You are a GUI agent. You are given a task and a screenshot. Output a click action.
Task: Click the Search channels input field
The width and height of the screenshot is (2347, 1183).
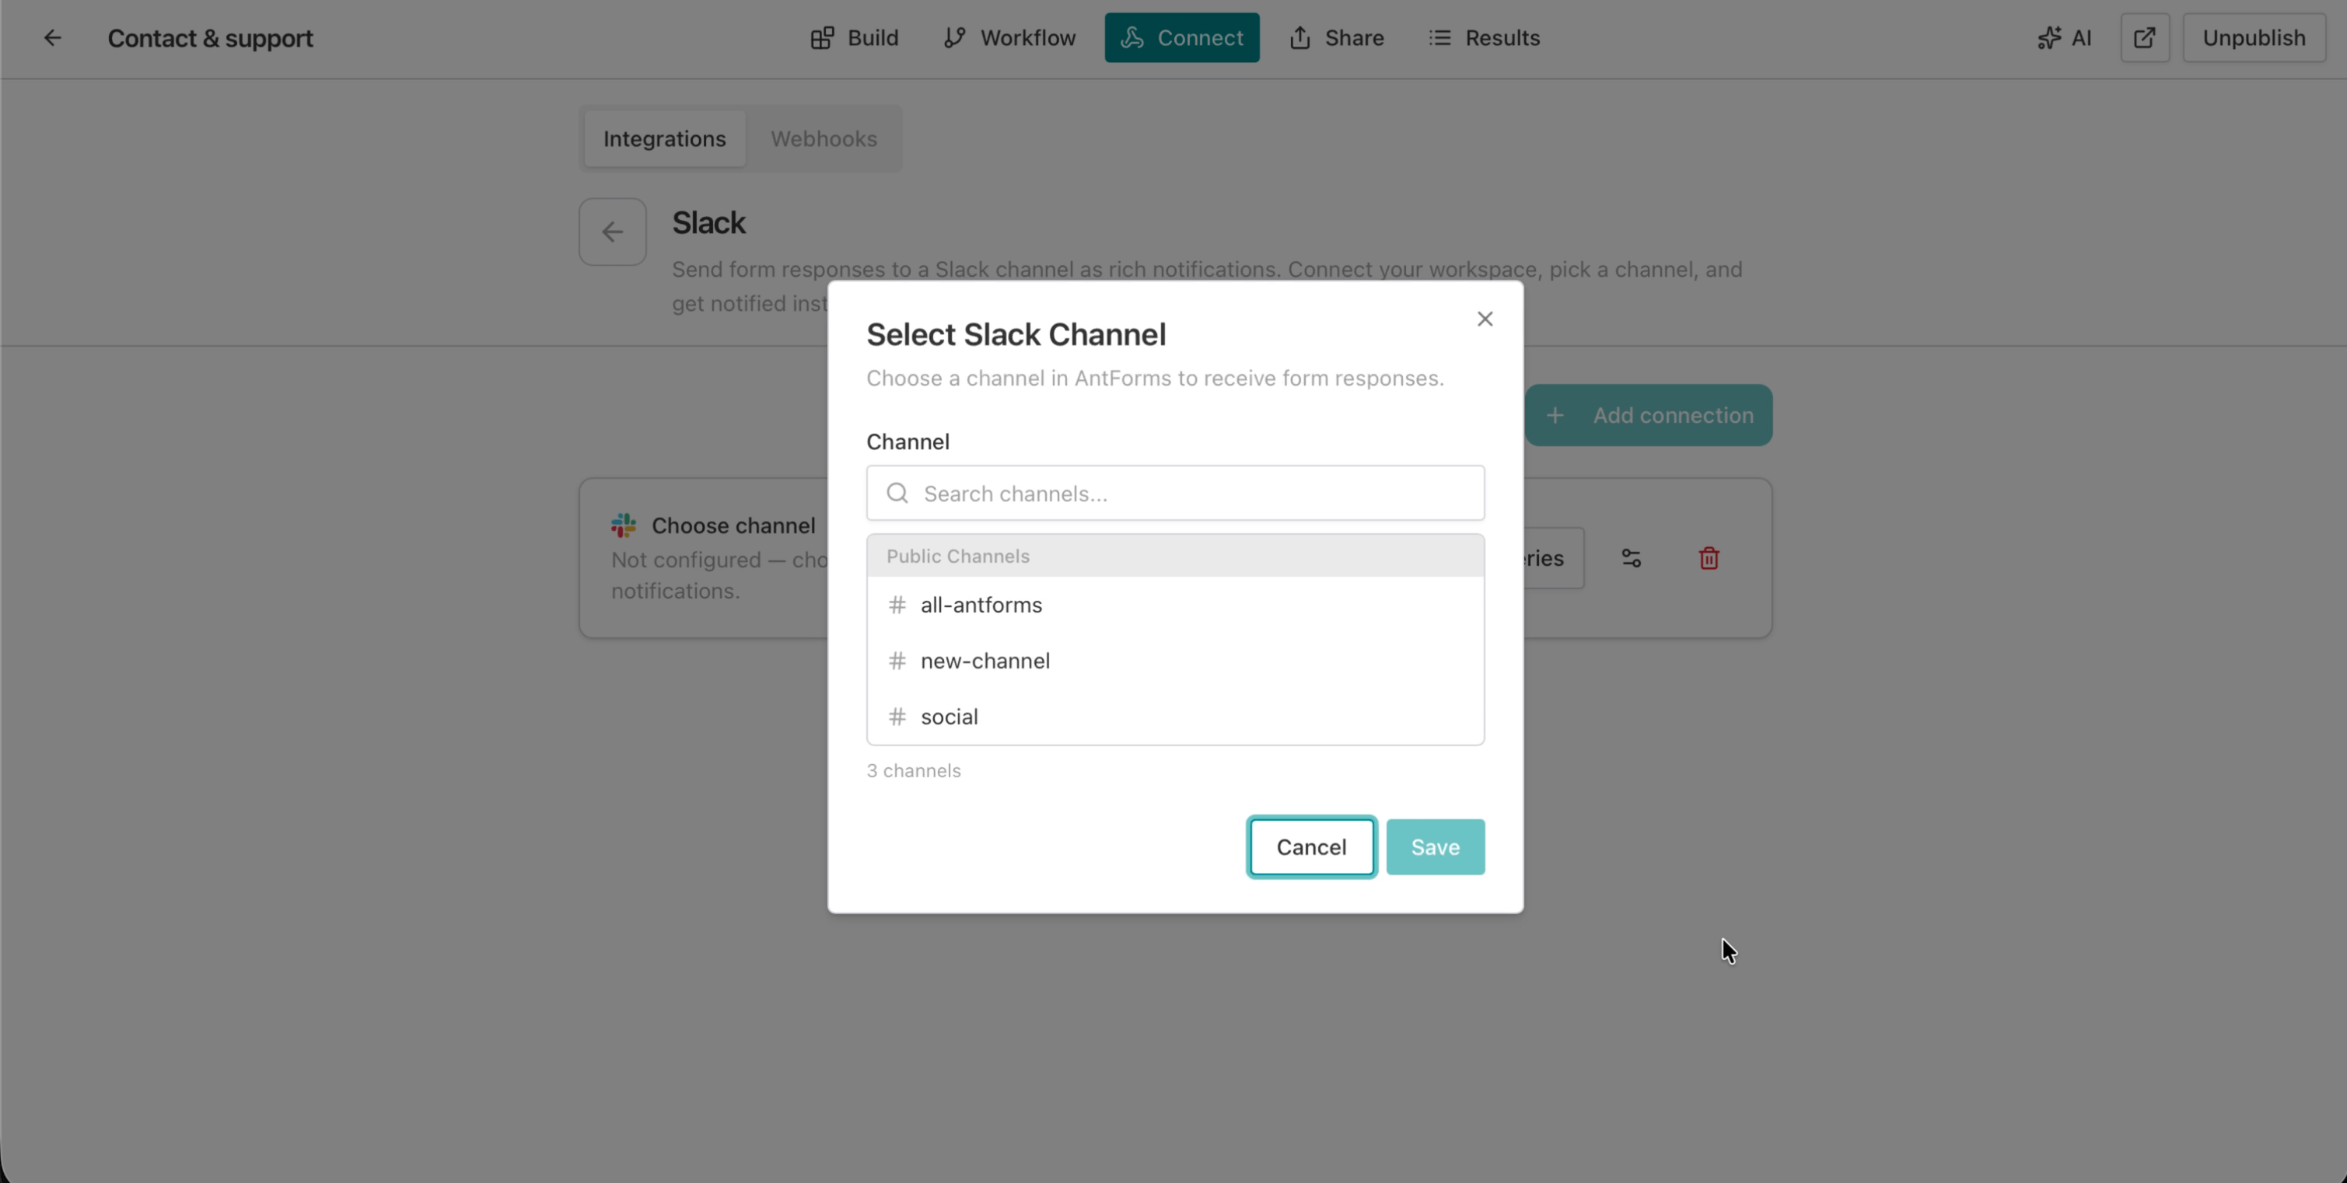pyautogui.click(x=1173, y=493)
